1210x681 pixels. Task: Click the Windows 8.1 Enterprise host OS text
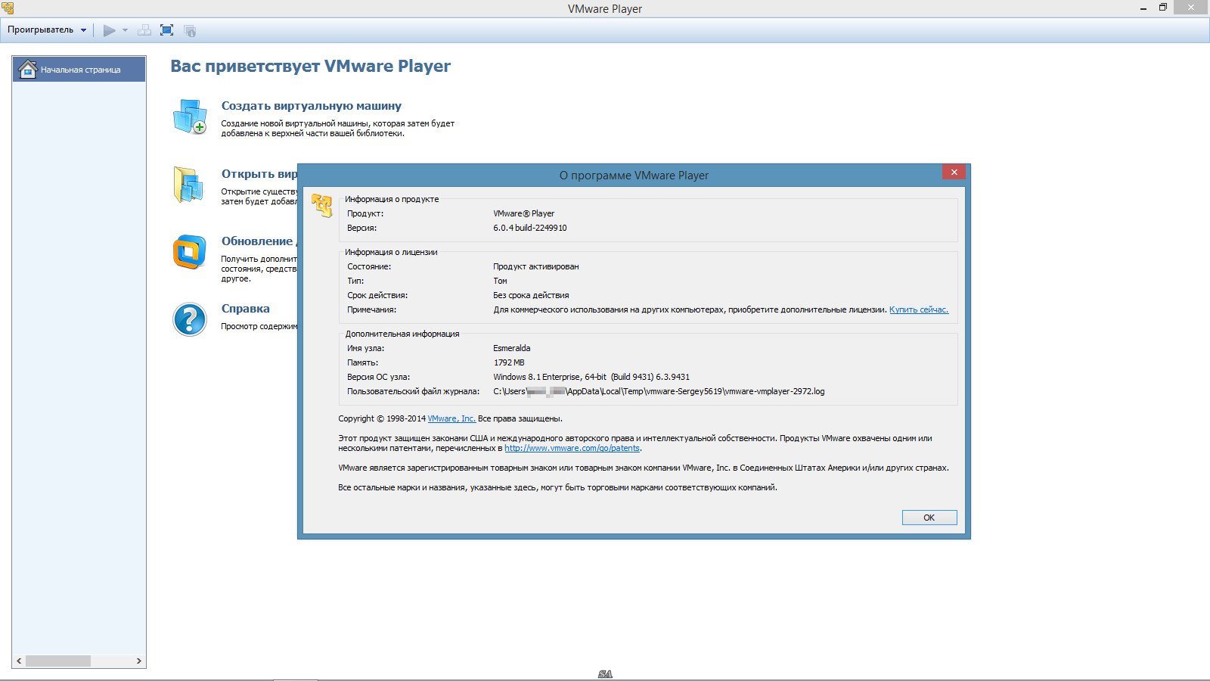591,377
